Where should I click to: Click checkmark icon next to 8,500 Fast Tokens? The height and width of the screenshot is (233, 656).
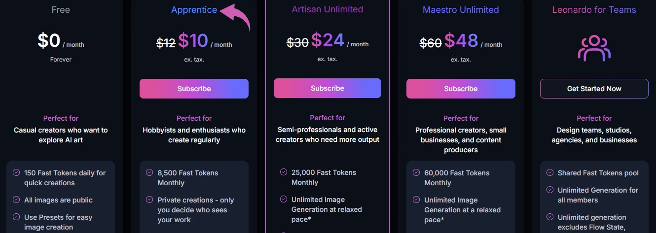pos(149,173)
